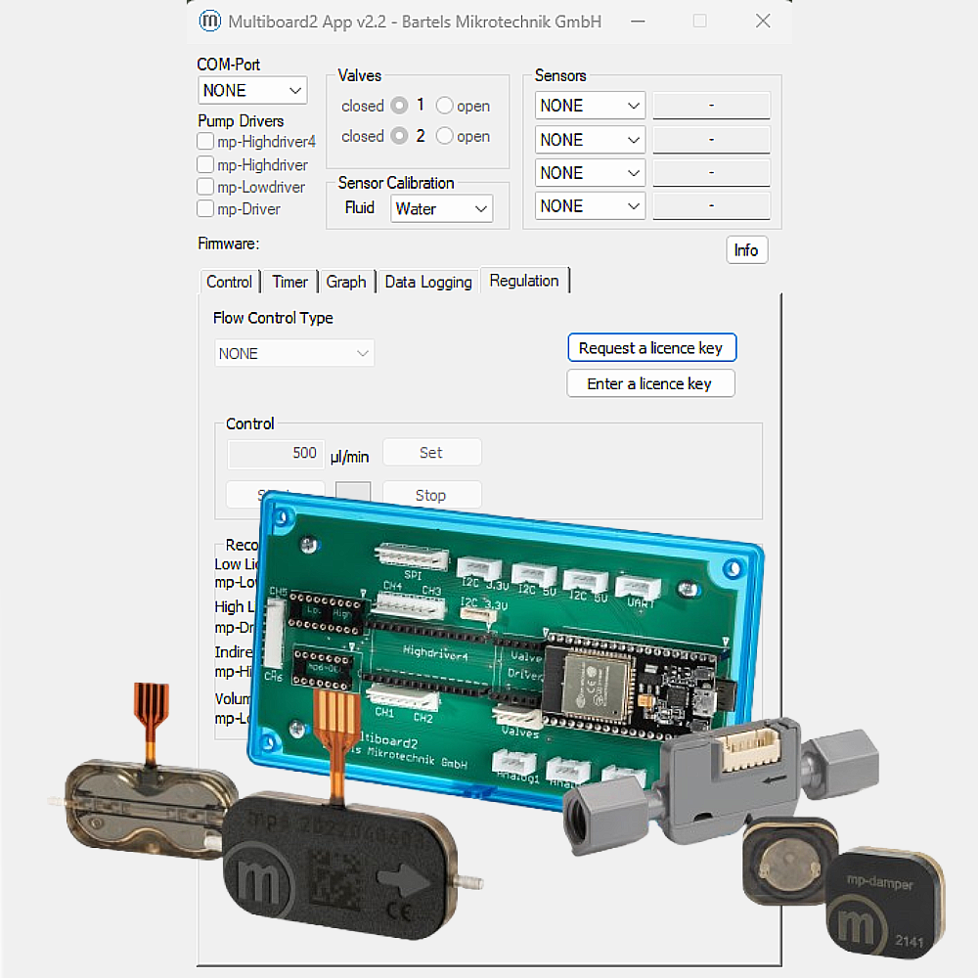Open the fourth Sensors dropdown
This screenshot has height=978, width=978.
[590, 205]
